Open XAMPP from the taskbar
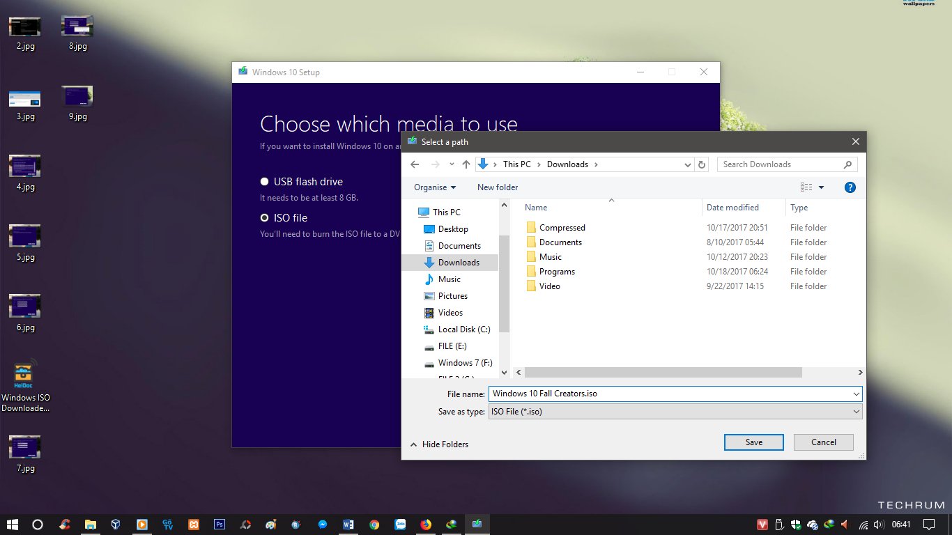The image size is (952, 535). point(194,525)
